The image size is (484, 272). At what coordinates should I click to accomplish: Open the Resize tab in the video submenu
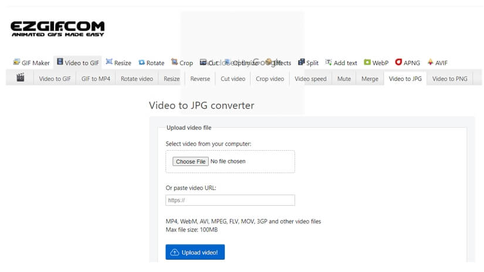pyautogui.click(x=172, y=79)
